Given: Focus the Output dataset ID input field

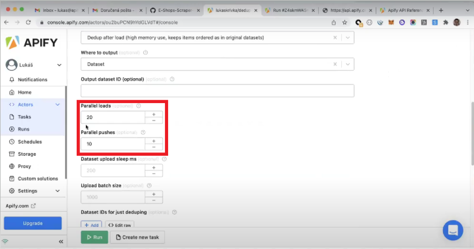Looking at the screenshot, I should pos(217,91).
